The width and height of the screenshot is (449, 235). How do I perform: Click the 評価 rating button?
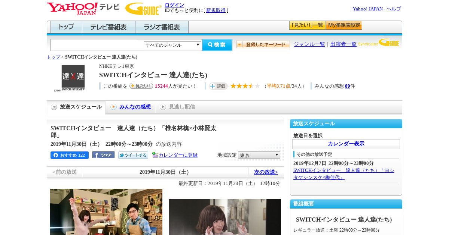pyautogui.click(x=219, y=86)
